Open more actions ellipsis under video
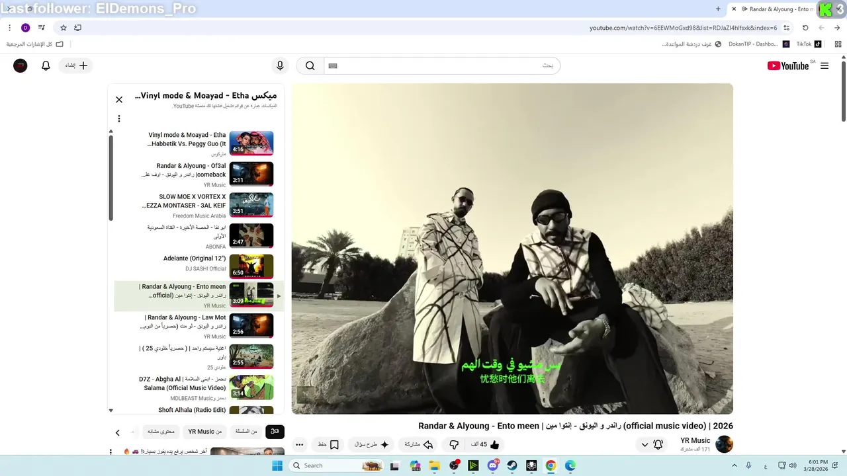The image size is (847, 476). (299, 445)
